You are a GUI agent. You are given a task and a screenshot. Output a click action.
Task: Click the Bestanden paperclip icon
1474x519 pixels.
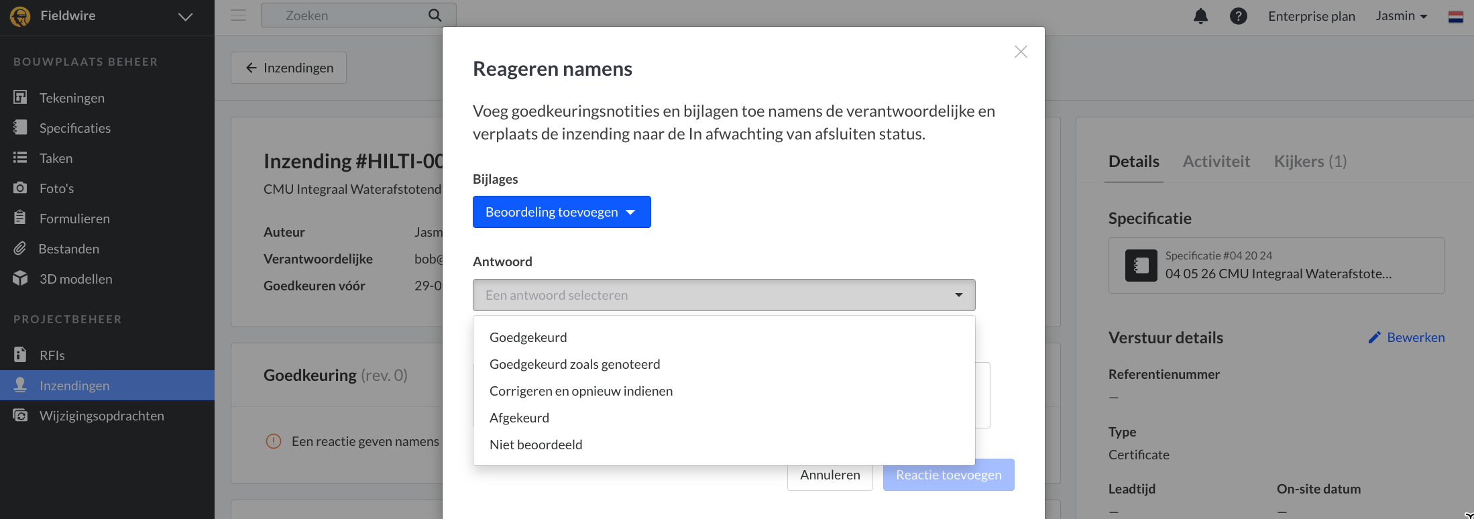coord(20,248)
